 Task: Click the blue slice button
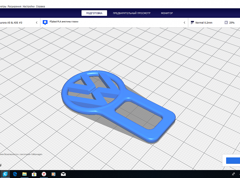tap(233, 161)
